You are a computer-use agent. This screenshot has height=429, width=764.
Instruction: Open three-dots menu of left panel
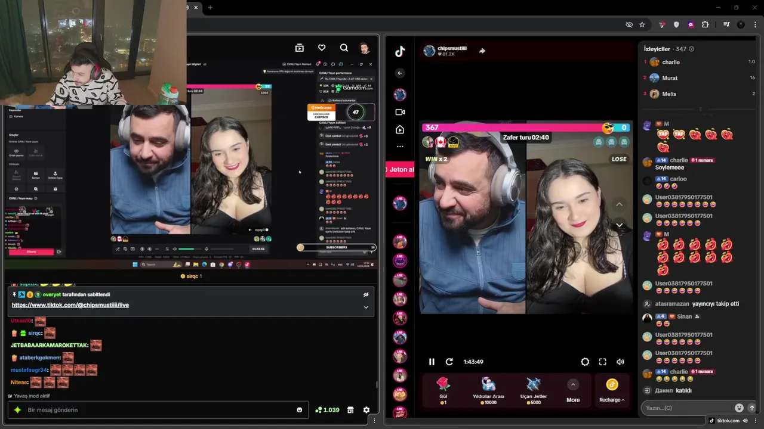click(x=374, y=421)
